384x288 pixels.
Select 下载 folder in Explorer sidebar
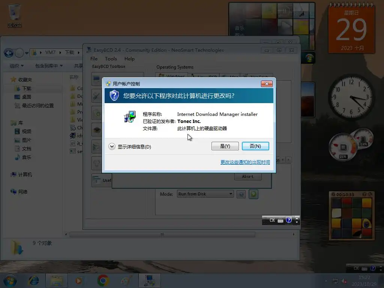(23, 88)
